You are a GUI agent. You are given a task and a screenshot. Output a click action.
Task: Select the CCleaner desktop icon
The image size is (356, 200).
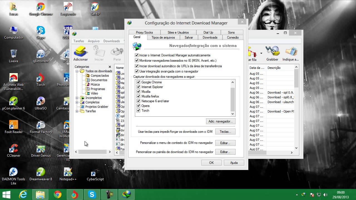pos(14,151)
